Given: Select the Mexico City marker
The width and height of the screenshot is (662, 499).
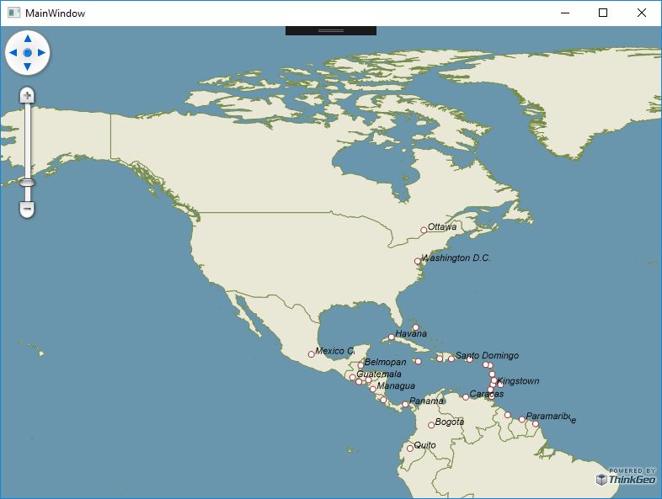Looking at the screenshot, I should tap(311, 354).
